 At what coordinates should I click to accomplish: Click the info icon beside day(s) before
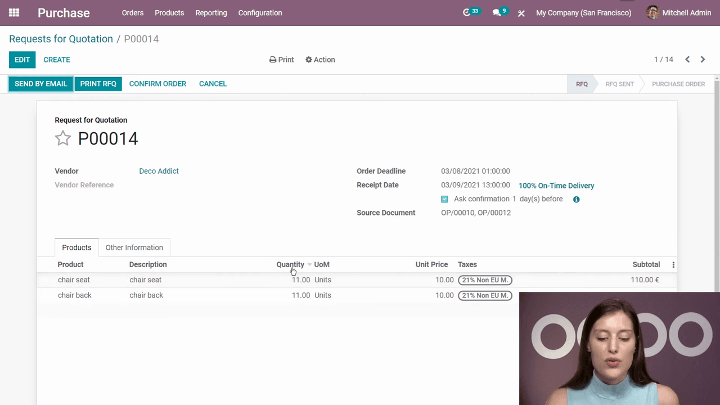[576, 199]
